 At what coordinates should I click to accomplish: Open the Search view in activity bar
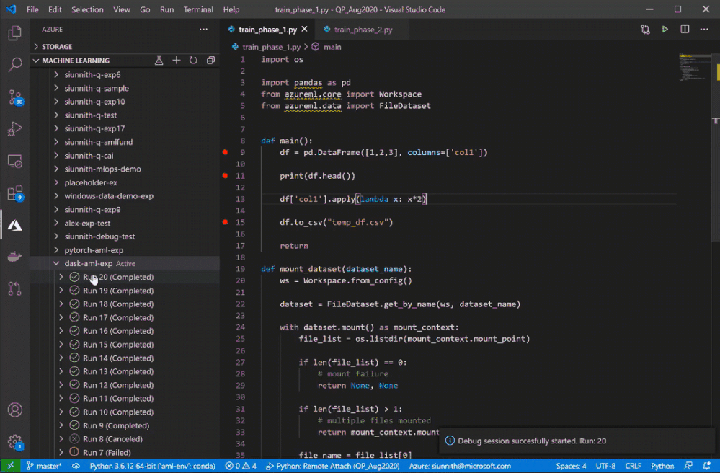pyautogui.click(x=14, y=65)
